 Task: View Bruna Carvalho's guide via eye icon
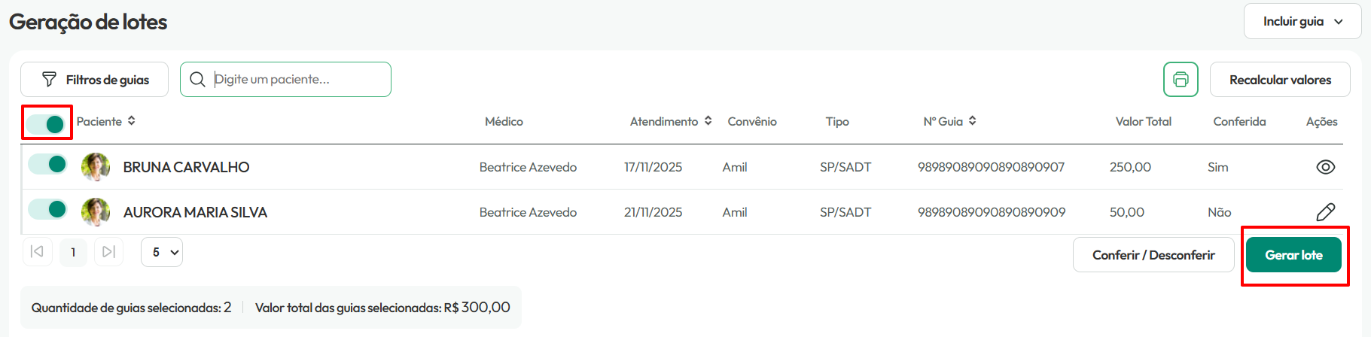point(1325,167)
